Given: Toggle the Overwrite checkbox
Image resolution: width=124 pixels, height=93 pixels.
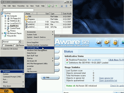Looking at the screenshot, I should coord(4,45).
